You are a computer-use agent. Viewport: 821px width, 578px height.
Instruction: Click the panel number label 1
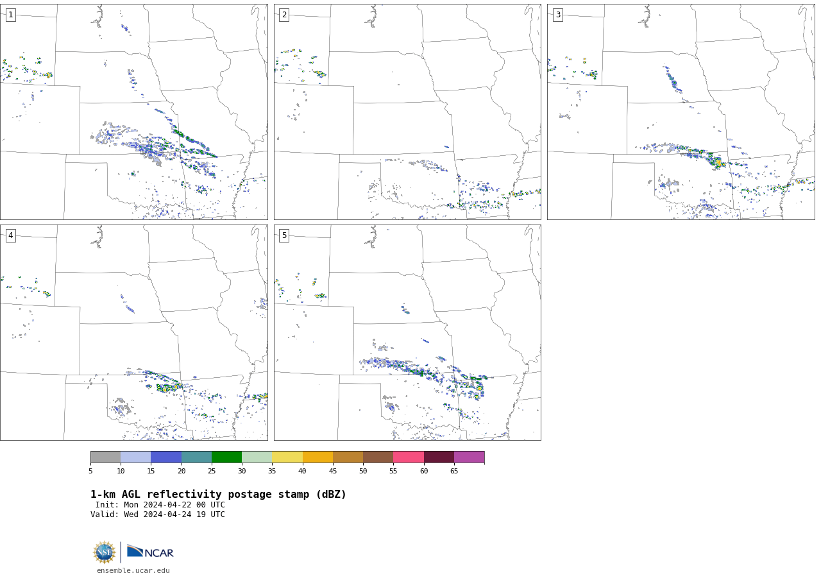tap(10, 15)
